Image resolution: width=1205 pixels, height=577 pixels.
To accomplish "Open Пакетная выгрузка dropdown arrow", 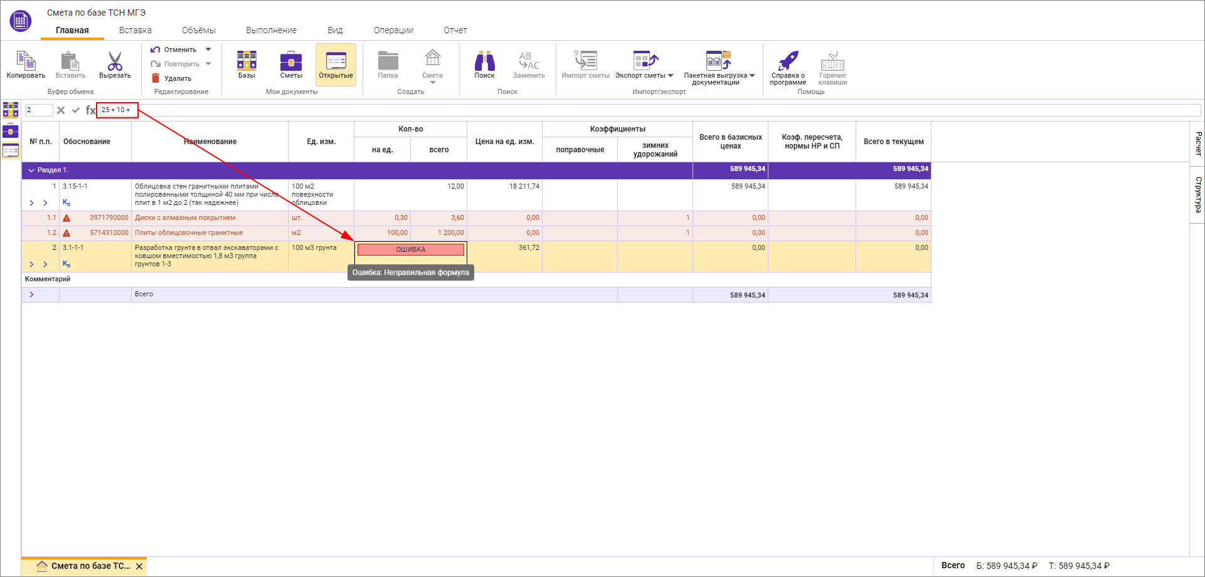I will [x=752, y=76].
